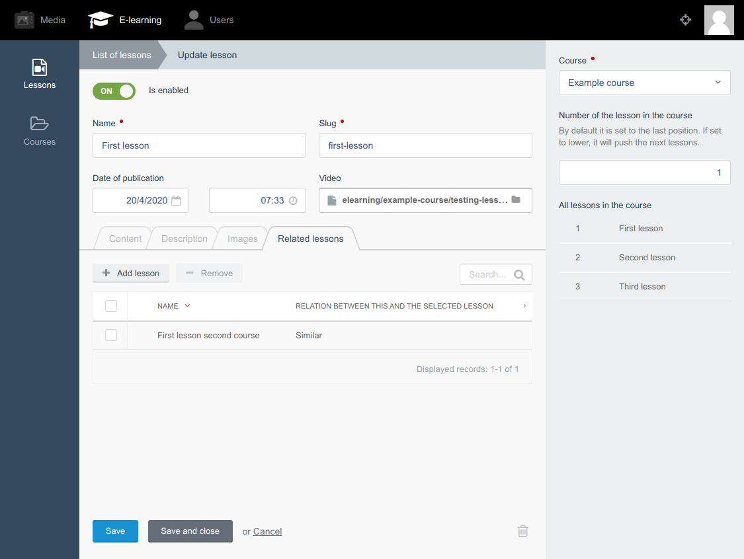Open the calendar date picker icon
Viewport: 744px width, 559px height.
click(176, 201)
